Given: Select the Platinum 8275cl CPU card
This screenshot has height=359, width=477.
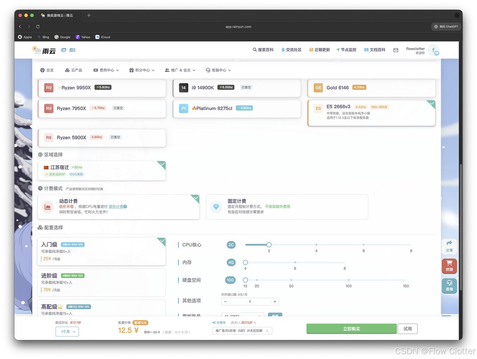Looking at the screenshot, I should pos(237,108).
